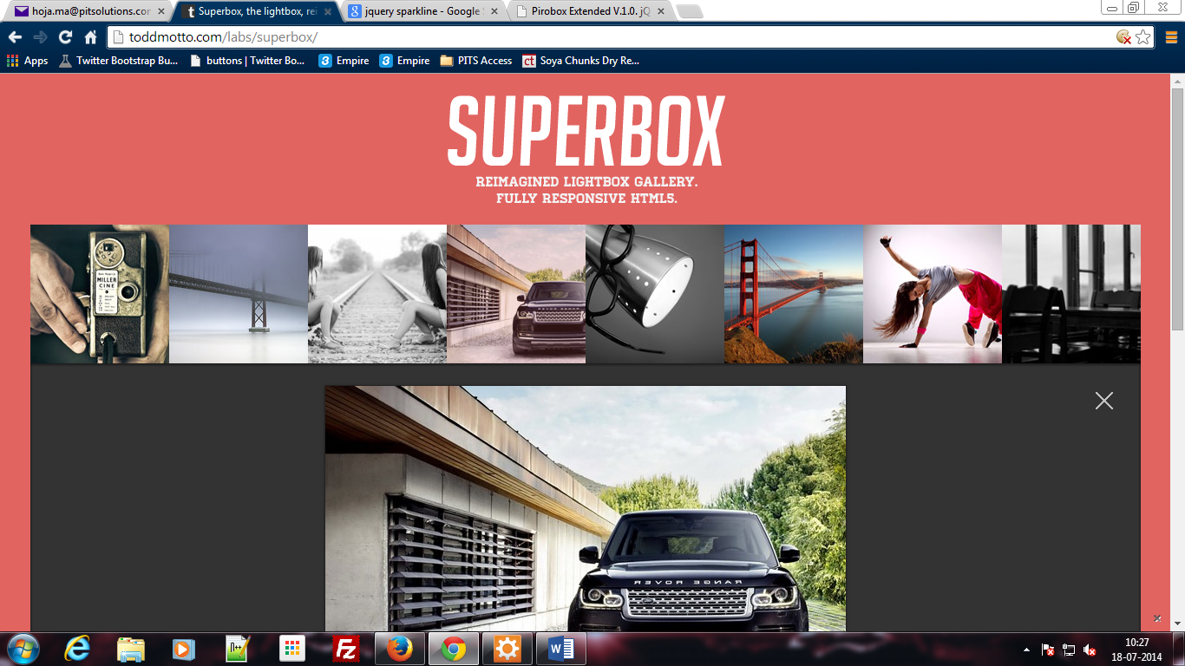Open a new browser tab

pyautogui.click(x=690, y=11)
